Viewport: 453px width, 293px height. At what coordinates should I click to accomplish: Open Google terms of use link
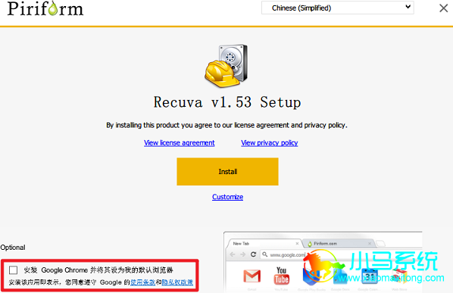[x=142, y=282]
